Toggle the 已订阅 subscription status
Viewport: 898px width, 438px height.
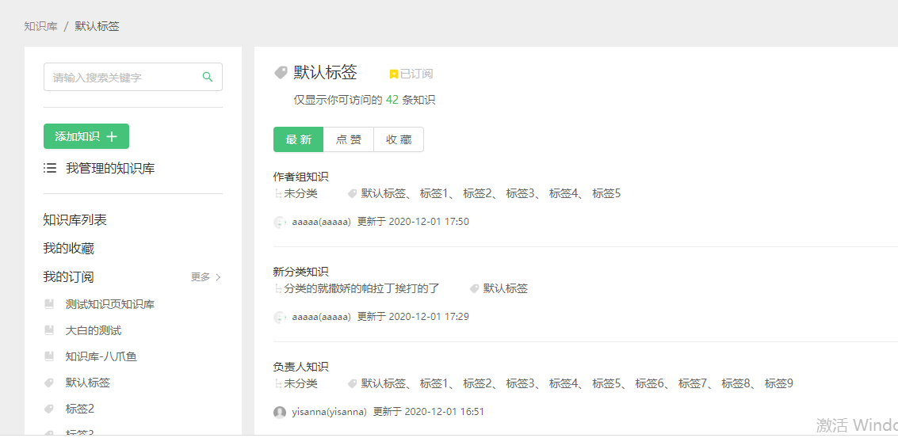tap(411, 74)
